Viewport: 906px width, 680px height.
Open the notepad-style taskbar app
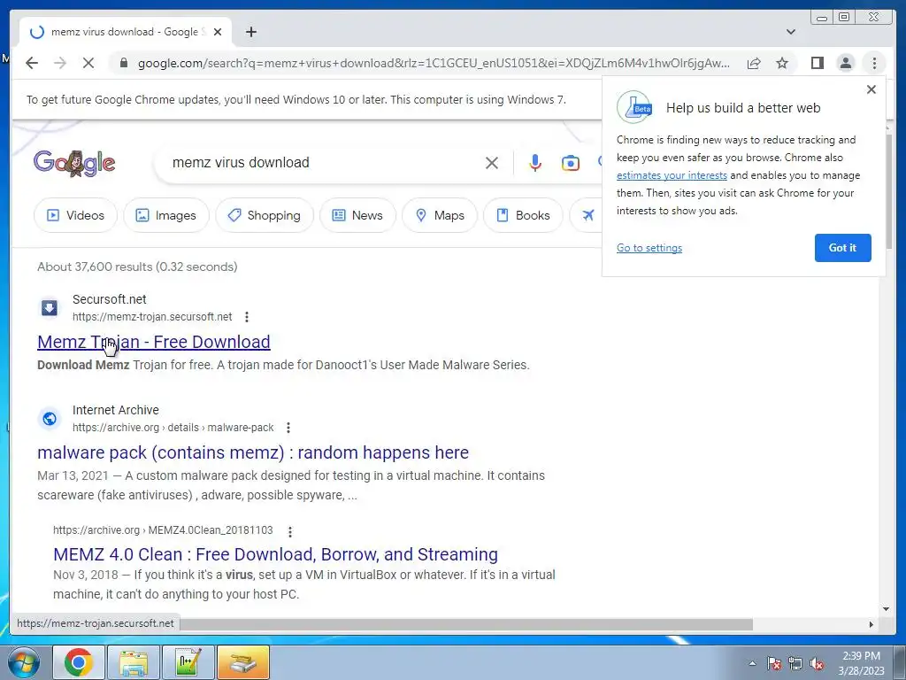coord(188,662)
